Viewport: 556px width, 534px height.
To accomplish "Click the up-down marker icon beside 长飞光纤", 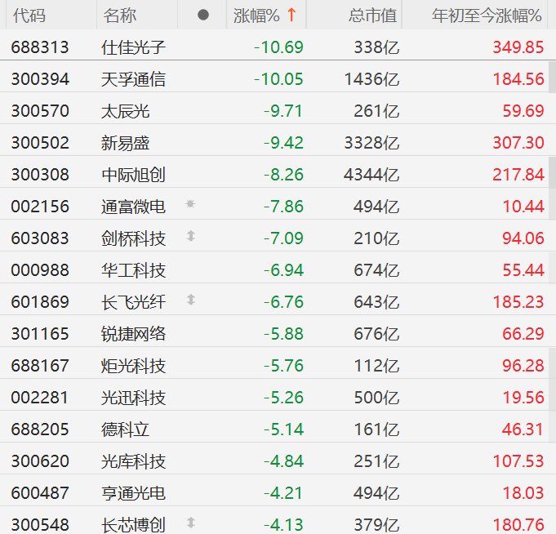I will [191, 300].
